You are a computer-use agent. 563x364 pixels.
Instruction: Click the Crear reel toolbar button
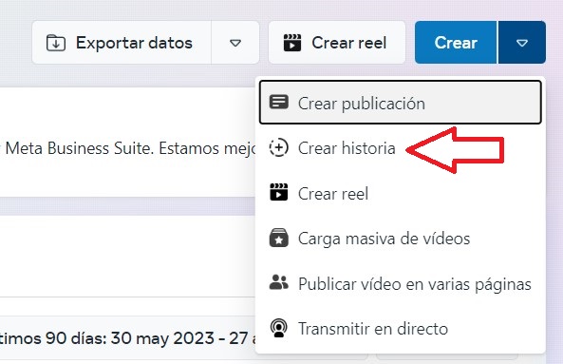point(337,43)
